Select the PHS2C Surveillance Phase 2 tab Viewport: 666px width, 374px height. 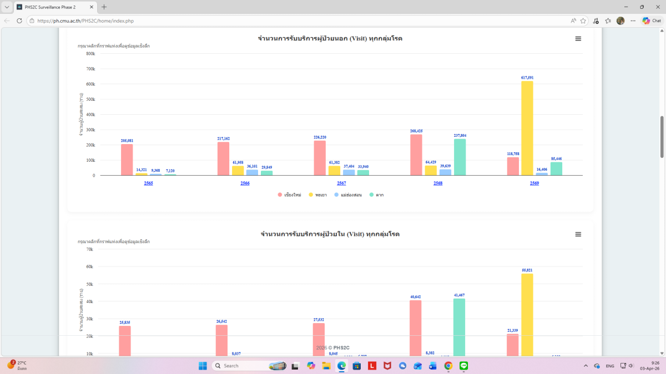pyautogui.click(x=53, y=7)
